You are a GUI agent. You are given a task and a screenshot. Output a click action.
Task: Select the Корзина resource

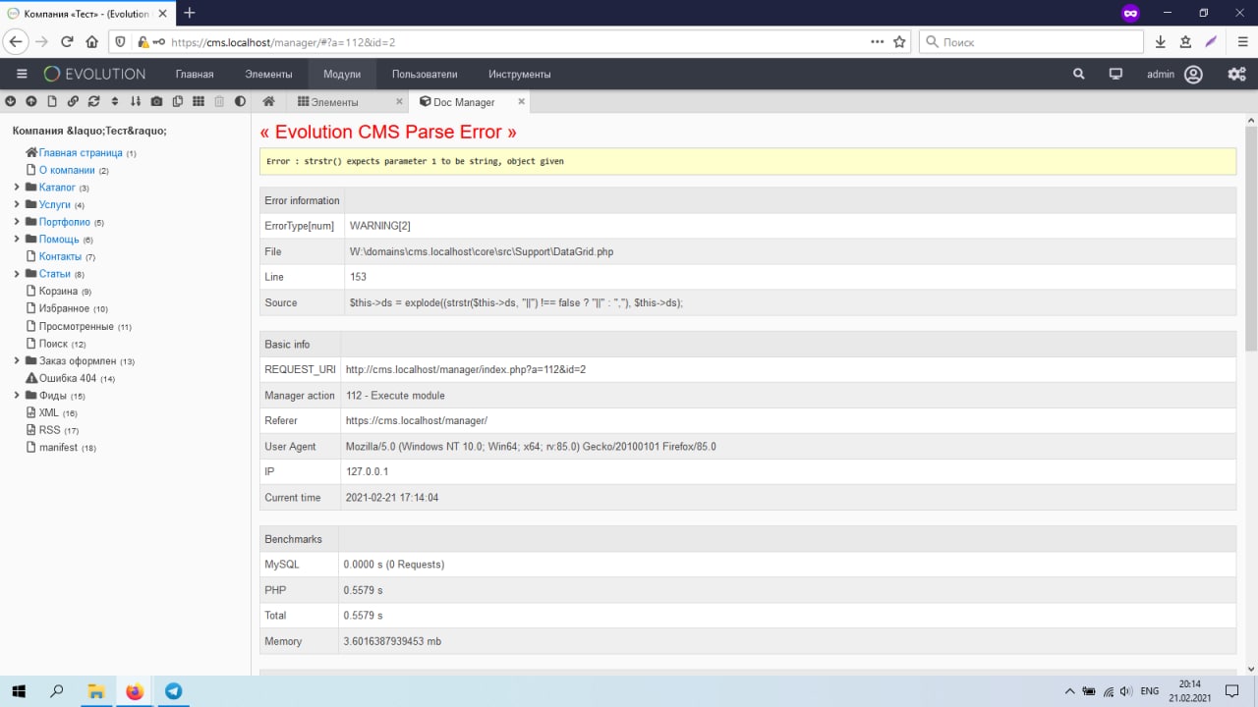[x=58, y=292]
